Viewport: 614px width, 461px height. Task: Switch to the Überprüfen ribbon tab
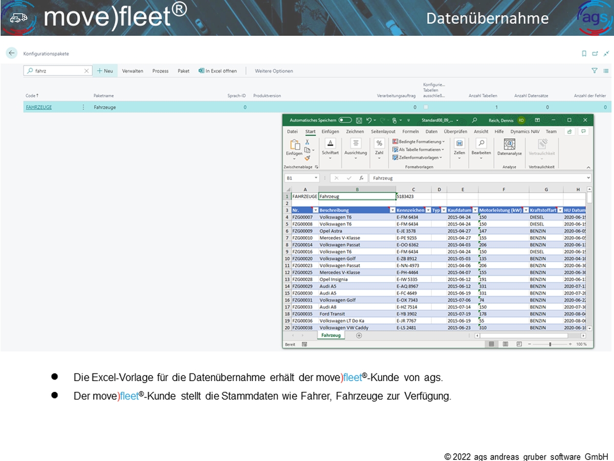click(x=455, y=132)
